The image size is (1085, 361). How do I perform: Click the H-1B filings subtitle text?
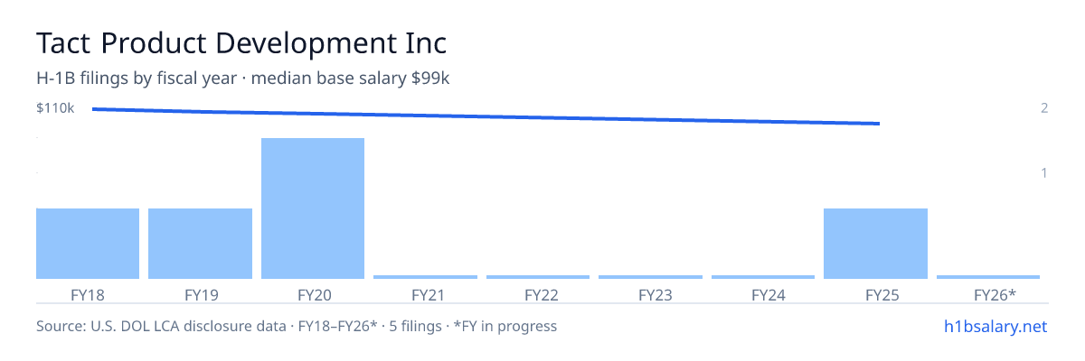pyautogui.click(x=243, y=79)
